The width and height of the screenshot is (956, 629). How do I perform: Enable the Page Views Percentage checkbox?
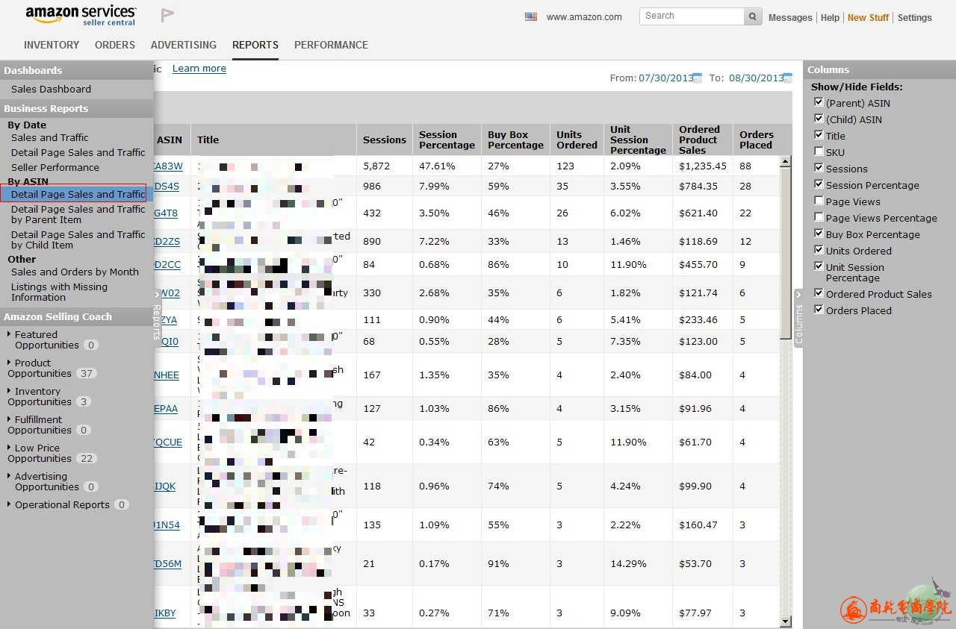tap(819, 217)
